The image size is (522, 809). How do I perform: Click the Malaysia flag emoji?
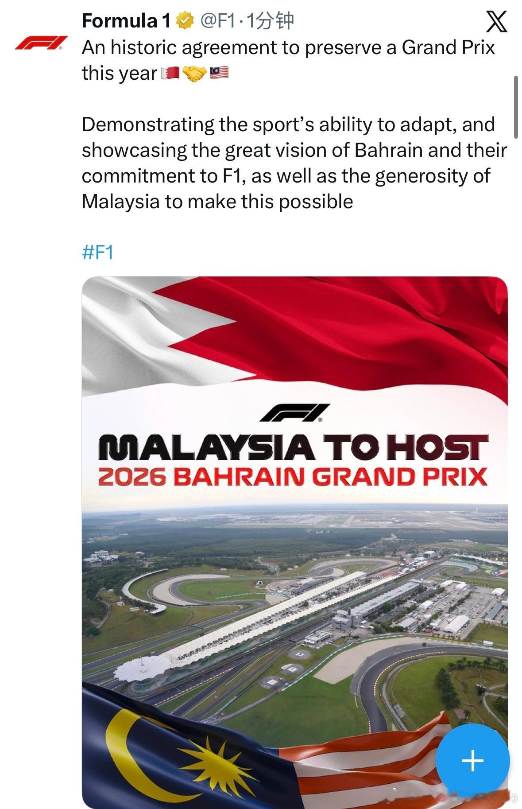[219, 73]
